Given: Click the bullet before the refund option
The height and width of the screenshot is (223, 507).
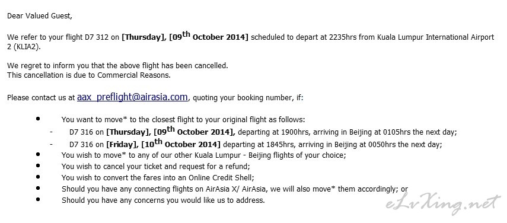Looking at the screenshot, I should pyautogui.click(x=38, y=165).
